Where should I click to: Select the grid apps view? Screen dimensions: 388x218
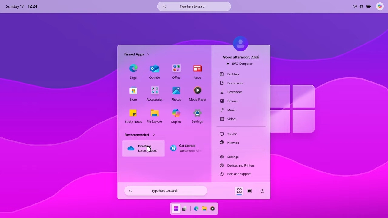click(x=239, y=191)
